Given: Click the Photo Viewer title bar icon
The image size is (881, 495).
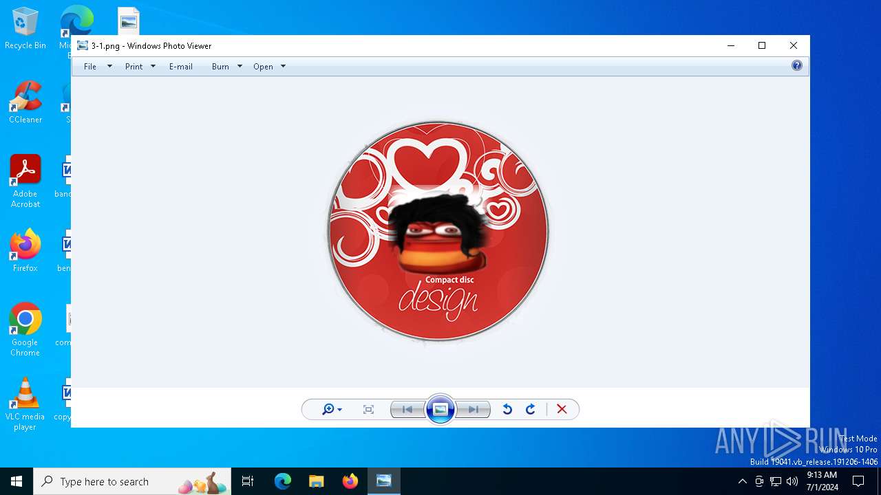Looking at the screenshot, I should tap(83, 46).
